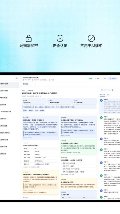Click the 智能分析 table row
The image size is (120, 214).
(x=41, y=164)
